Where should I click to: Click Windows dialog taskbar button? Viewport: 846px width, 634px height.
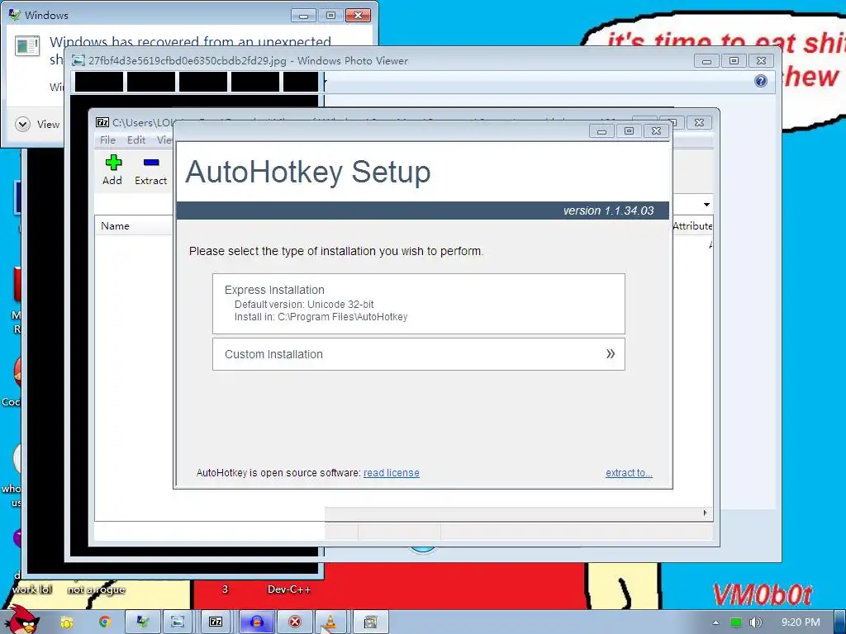point(142,622)
